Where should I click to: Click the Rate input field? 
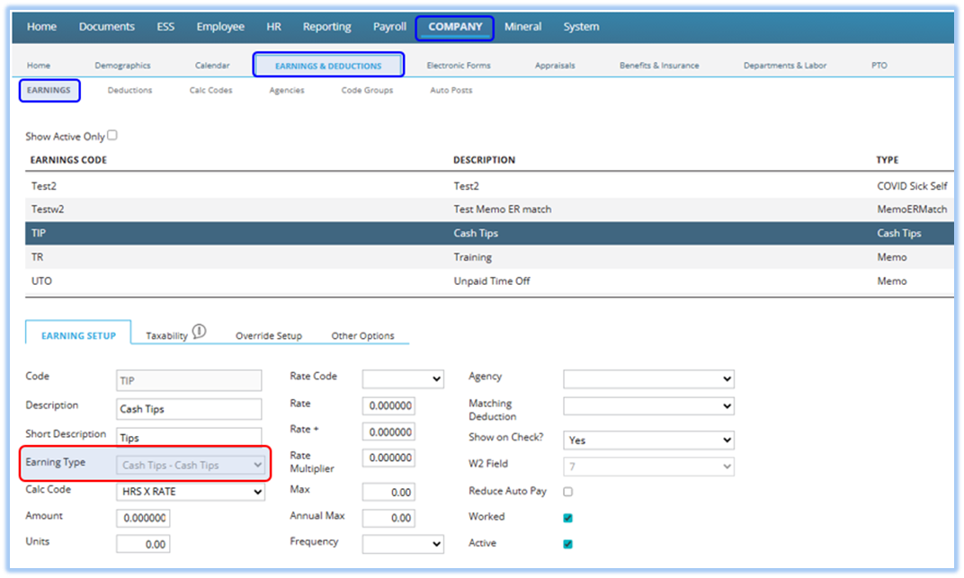[388, 405]
